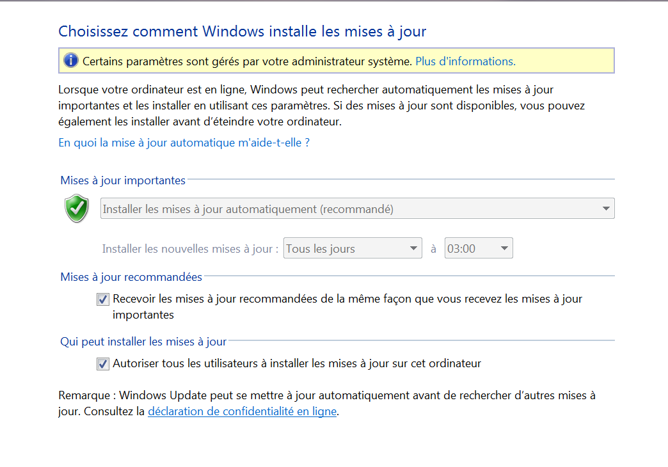Click the blue information icon in the yellow bar
Screen dimensions: 668x467
70,61
